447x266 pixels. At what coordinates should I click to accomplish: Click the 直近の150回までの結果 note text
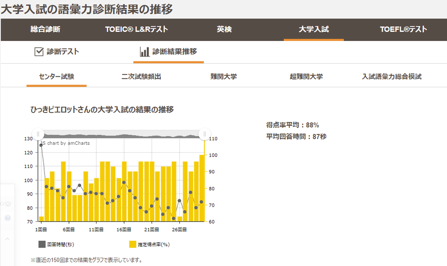(87, 260)
